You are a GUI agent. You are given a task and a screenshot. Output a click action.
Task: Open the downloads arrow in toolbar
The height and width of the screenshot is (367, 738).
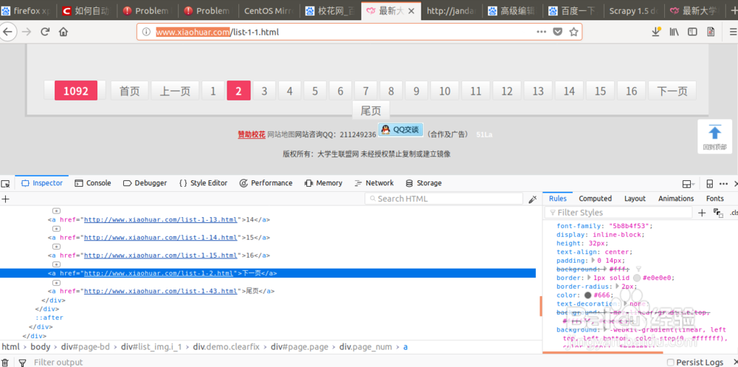[x=656, y=32]
